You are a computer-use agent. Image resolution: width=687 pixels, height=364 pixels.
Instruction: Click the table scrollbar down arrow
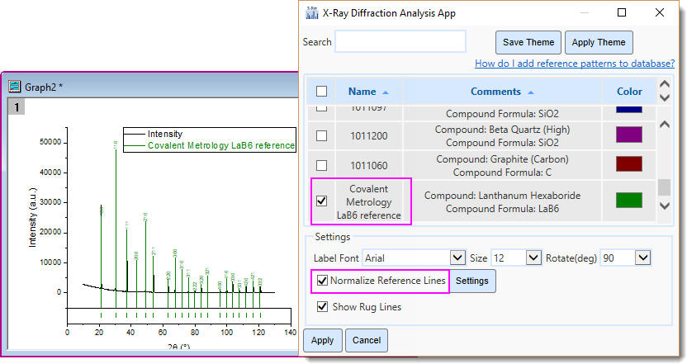(x=664, y=206)
